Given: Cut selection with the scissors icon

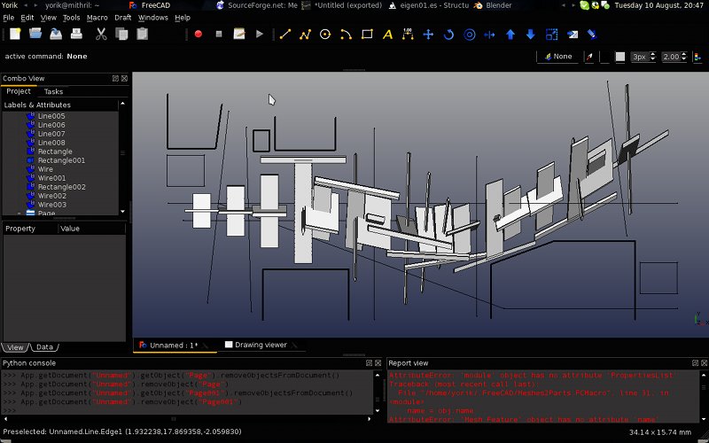Looking at the screenshot, I should pyautogui.click(x=101, y=35).
